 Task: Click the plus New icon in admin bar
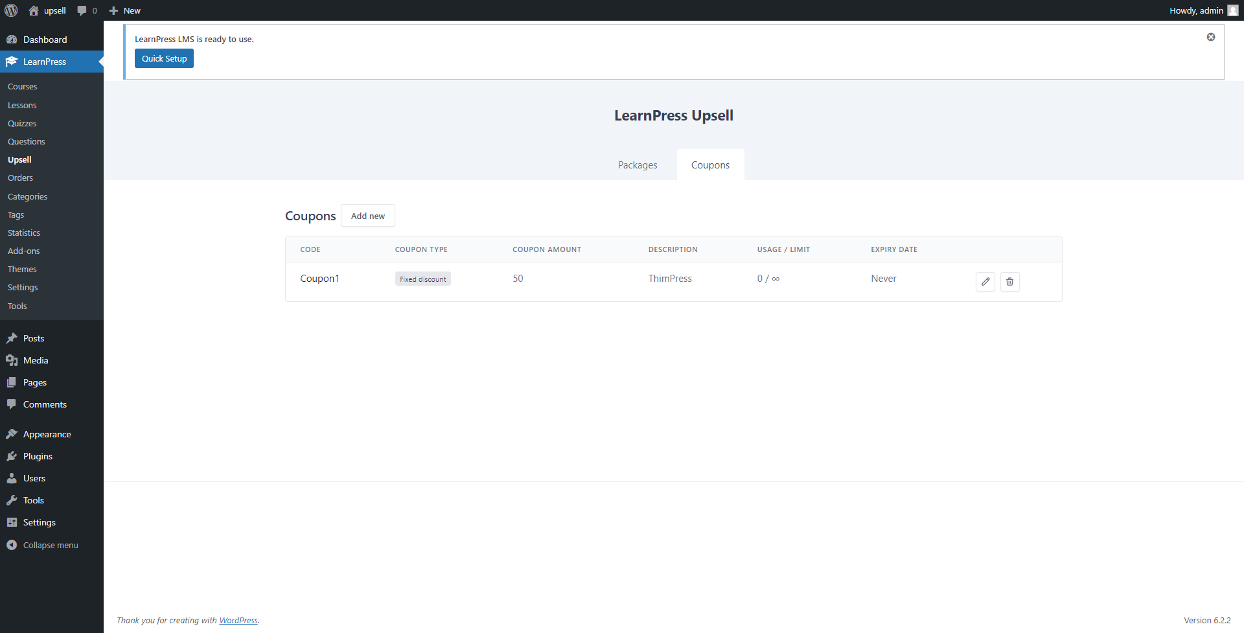(x=113, y=10)
